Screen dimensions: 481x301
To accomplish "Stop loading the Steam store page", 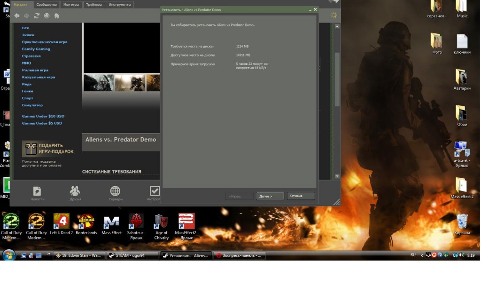I will coord(47,16).
